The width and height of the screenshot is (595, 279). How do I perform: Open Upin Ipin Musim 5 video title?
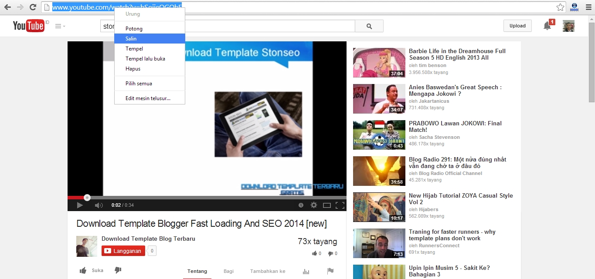tap(449, 271)
